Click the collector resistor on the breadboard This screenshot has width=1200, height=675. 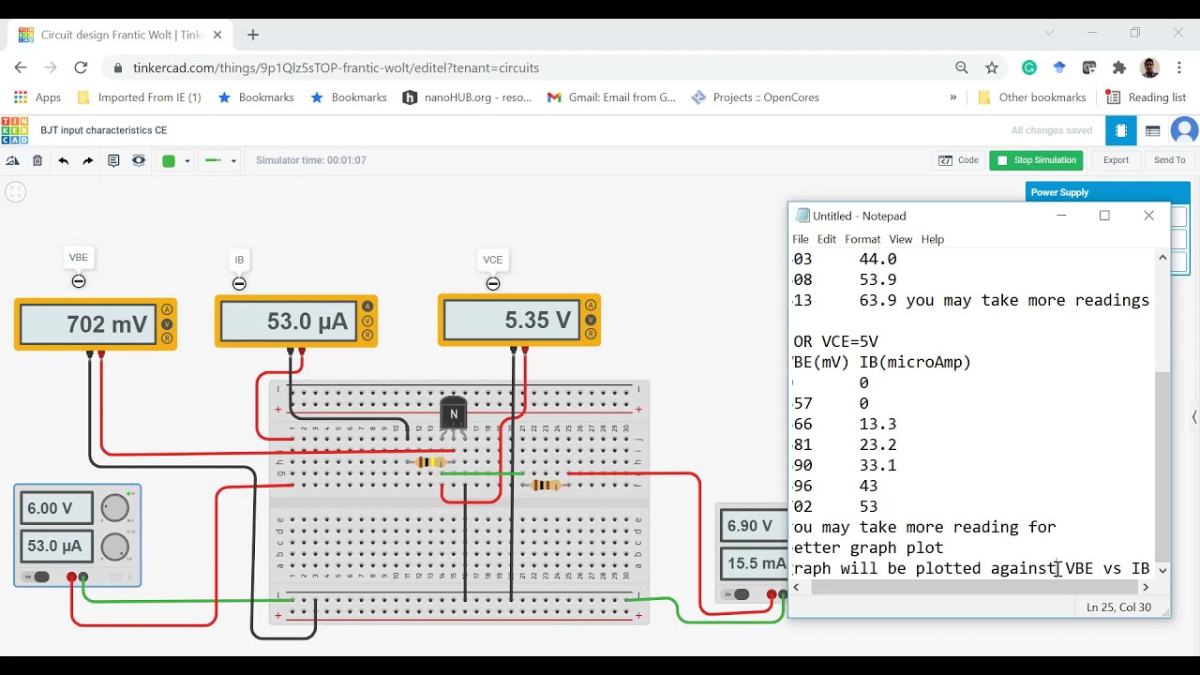[x=546, y=485]
